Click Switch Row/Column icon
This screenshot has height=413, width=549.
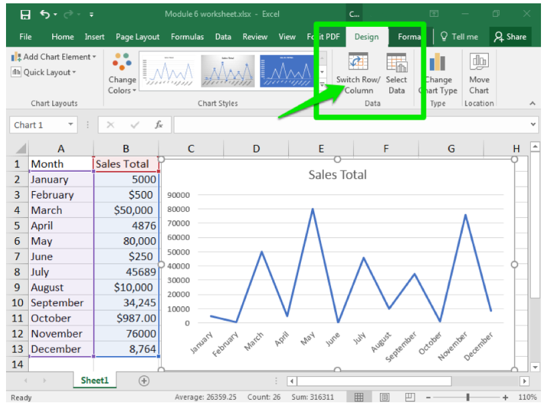tap(358, 63)
